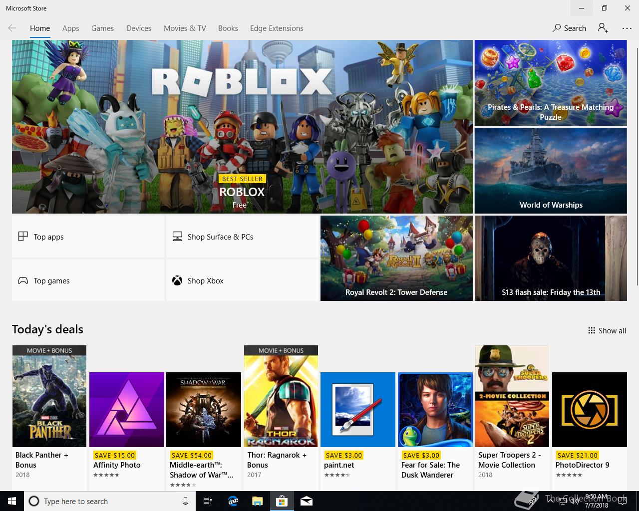Open the Black Panther + Bonus deal
The width and height of the screenshot is (639, 511).
[49, 418]
